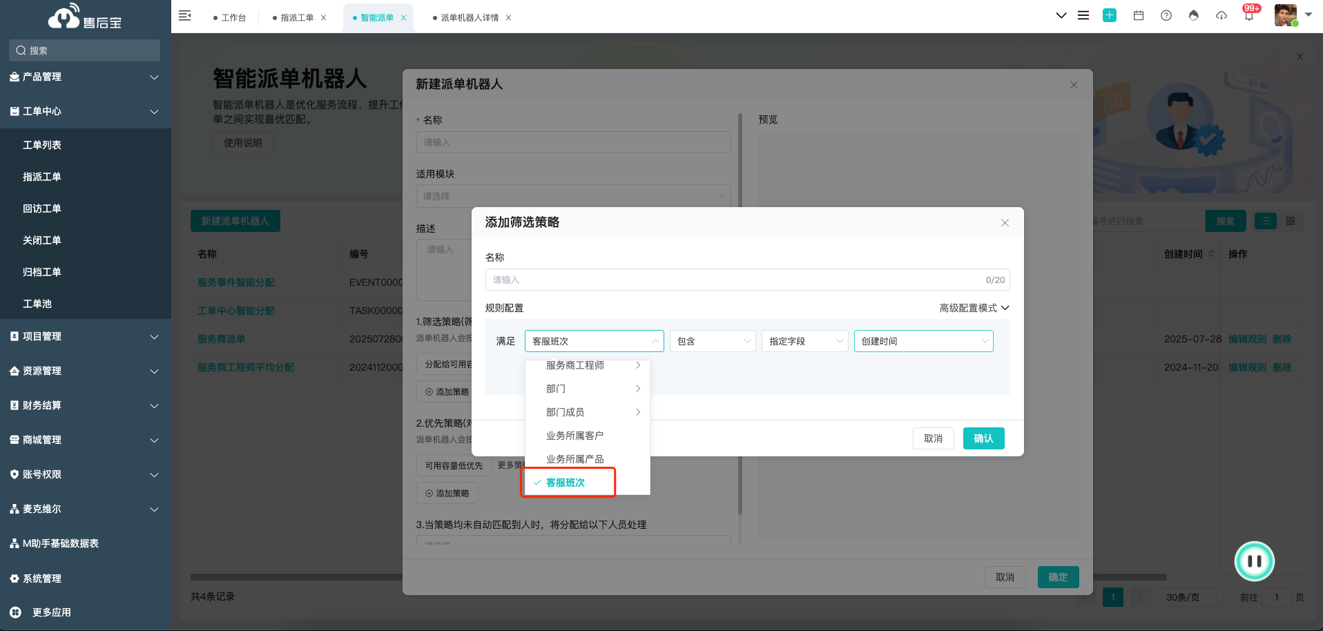The height and width of the screenshot is (631, 1323).
Task: Click the bell-shaped service icon in top bar
Action: (x=1194, y=15)
